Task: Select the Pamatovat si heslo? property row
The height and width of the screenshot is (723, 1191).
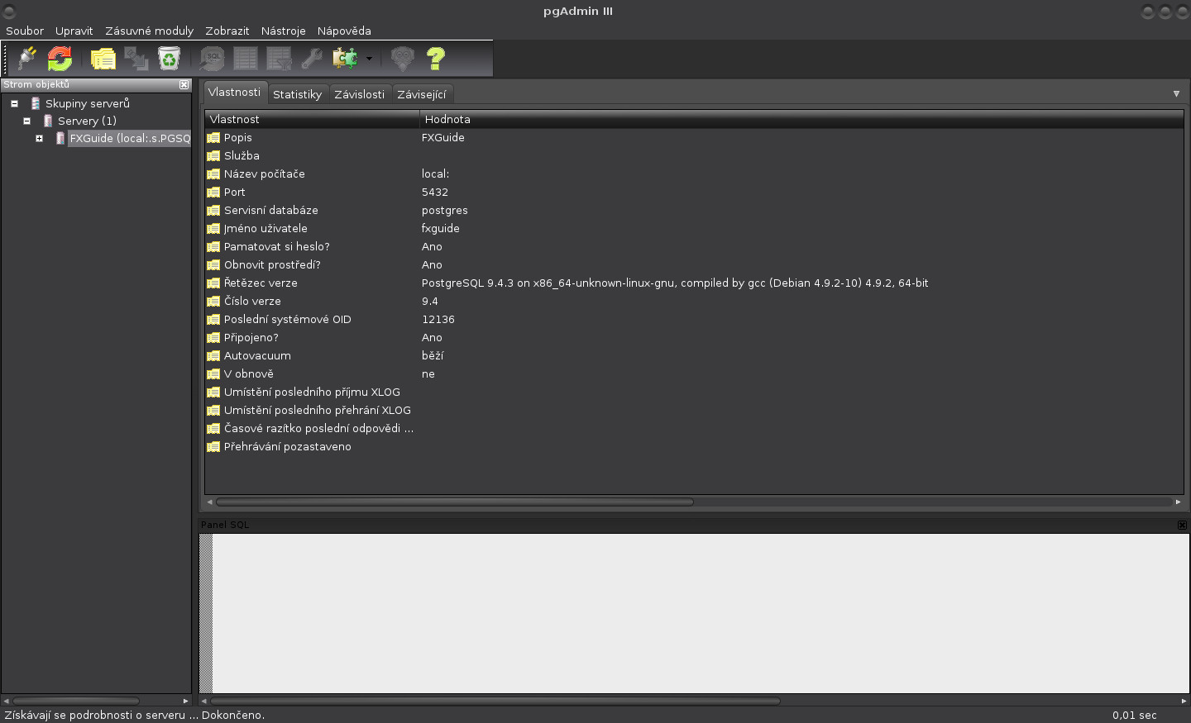Action: pos(275,246)
